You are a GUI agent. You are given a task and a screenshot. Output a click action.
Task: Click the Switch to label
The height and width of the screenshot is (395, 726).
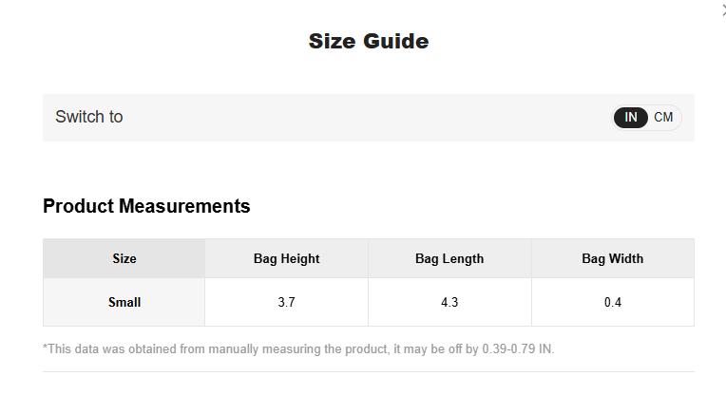pyautogui.click(x=89, y=117)
